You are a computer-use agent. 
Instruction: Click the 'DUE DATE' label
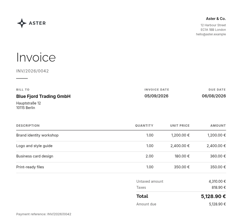[217, 90]
